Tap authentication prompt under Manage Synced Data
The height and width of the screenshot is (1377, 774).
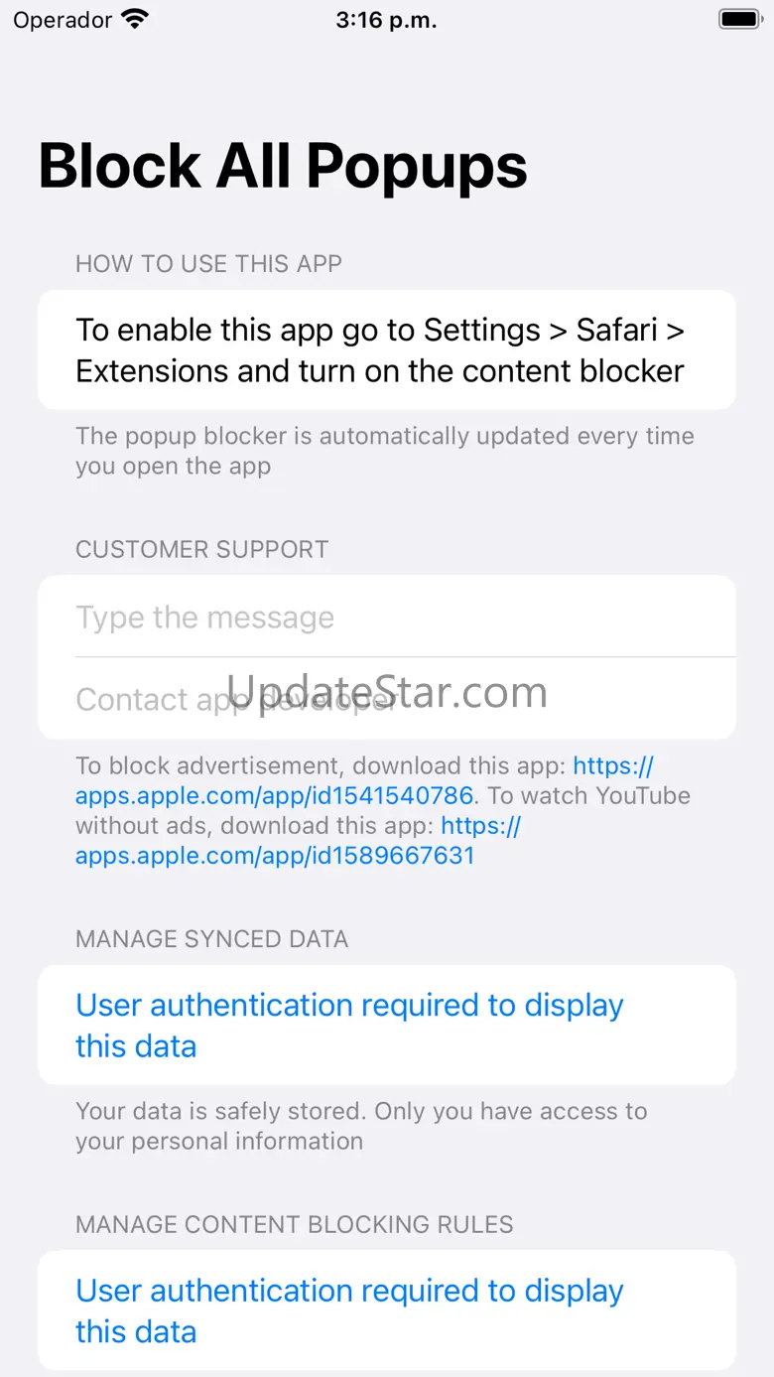(387, 1025)
